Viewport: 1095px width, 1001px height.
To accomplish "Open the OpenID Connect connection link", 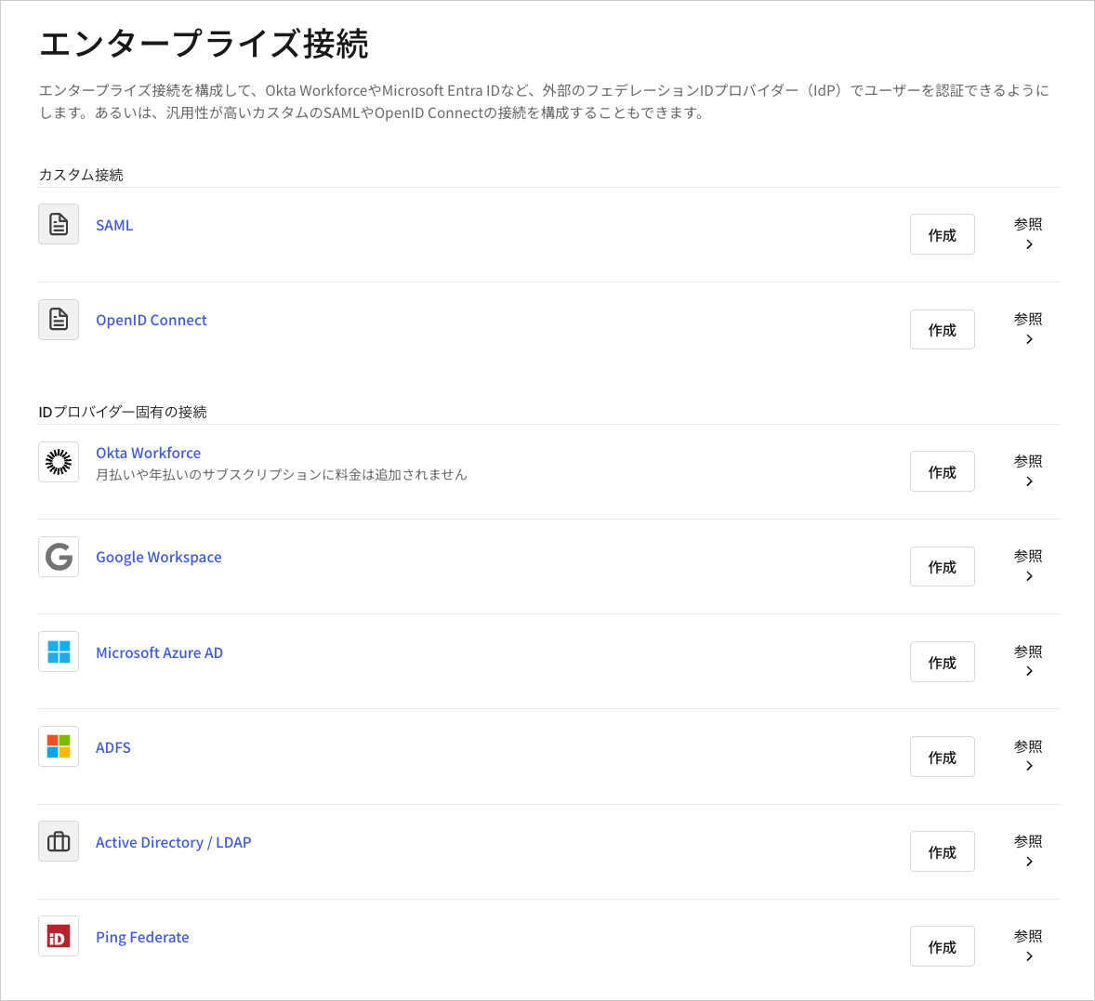I will coord(151,319).
